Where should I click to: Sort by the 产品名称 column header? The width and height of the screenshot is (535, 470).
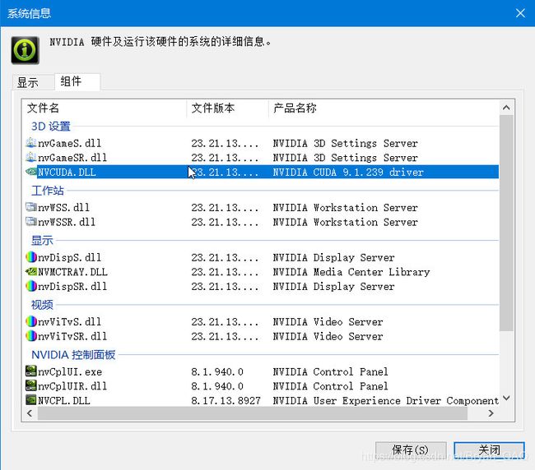(384, 108)
